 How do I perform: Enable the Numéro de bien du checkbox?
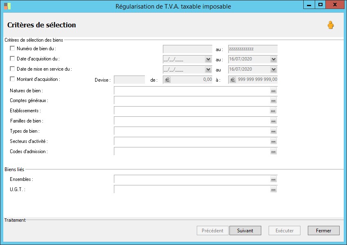coord(12,49)
